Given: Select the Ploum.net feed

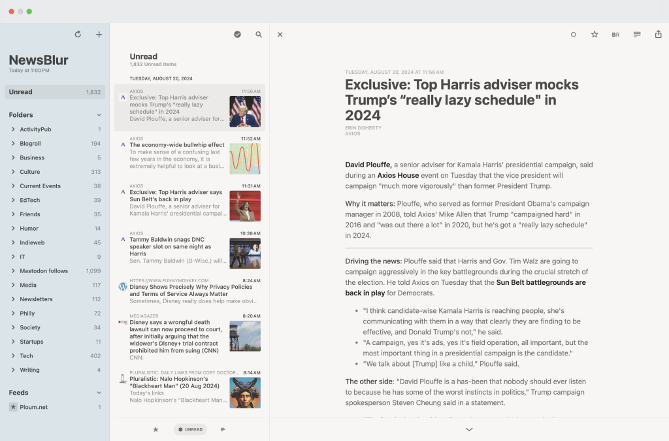Looking at the screenshot, I should (55, 407).
